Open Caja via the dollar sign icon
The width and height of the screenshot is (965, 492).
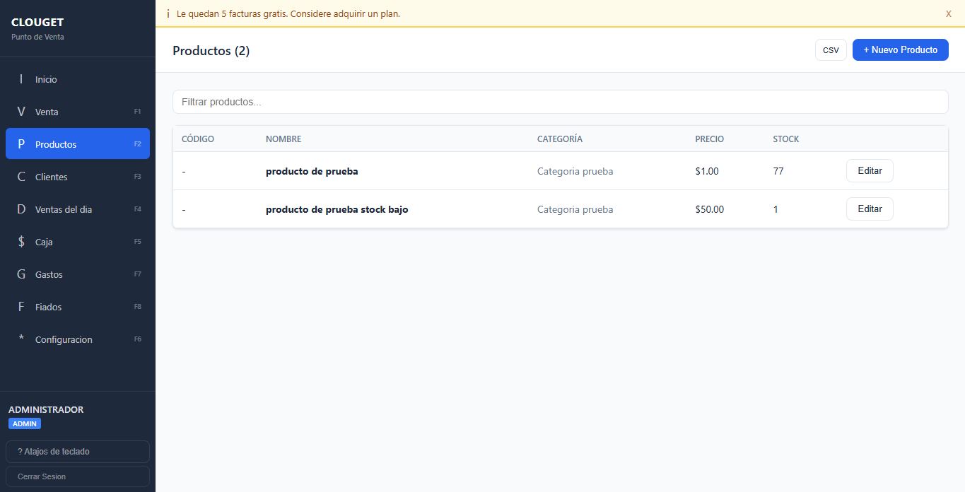pos(21,241)
